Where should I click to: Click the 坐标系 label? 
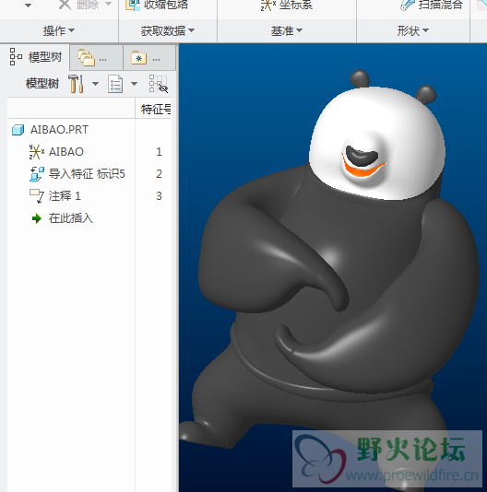tap(296, 5)
